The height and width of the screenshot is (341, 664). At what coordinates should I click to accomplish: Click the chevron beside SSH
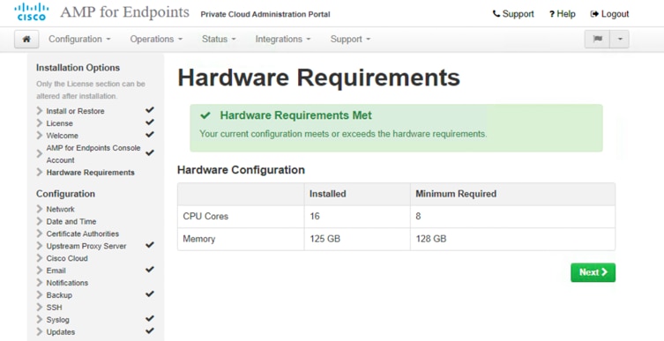click(x=40, y=308)
